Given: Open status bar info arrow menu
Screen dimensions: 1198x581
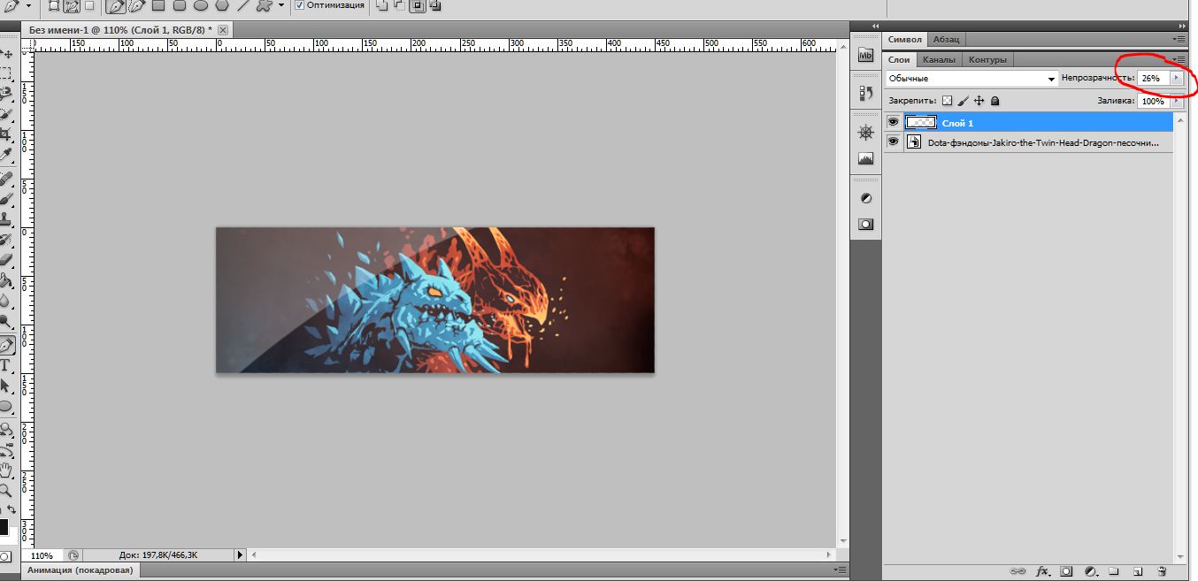Looking at the screenshot, I should click(240, 554).
